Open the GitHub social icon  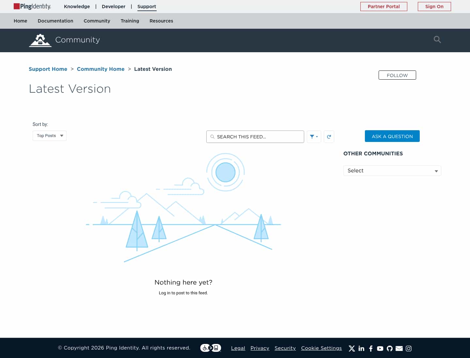pos(390,349)
